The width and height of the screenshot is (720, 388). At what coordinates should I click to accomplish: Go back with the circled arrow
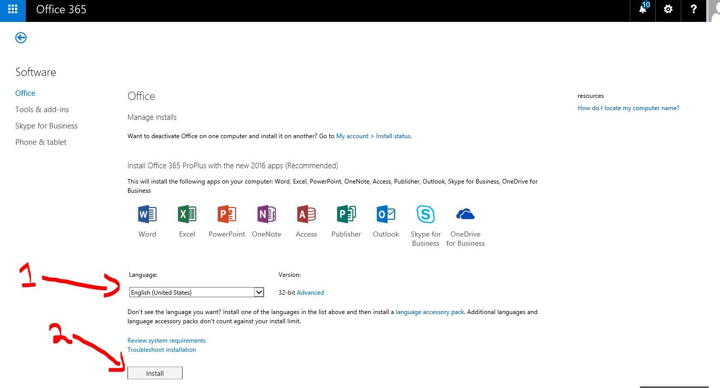(21, 38)
